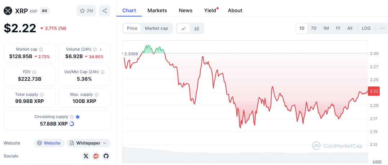Add XRP to watchlist with star
388x165 pixels.
(x=86, y=11)
